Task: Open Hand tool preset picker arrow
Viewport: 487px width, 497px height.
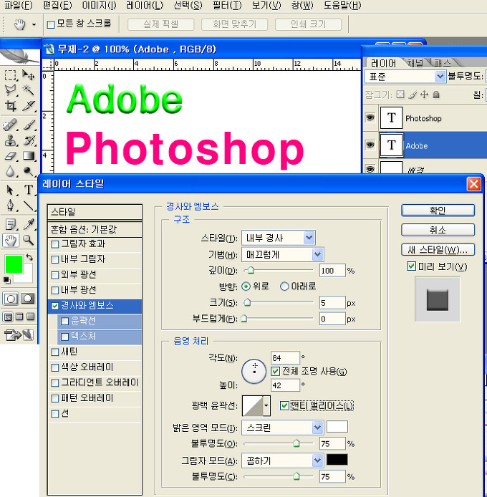Action: click(34, 24)
